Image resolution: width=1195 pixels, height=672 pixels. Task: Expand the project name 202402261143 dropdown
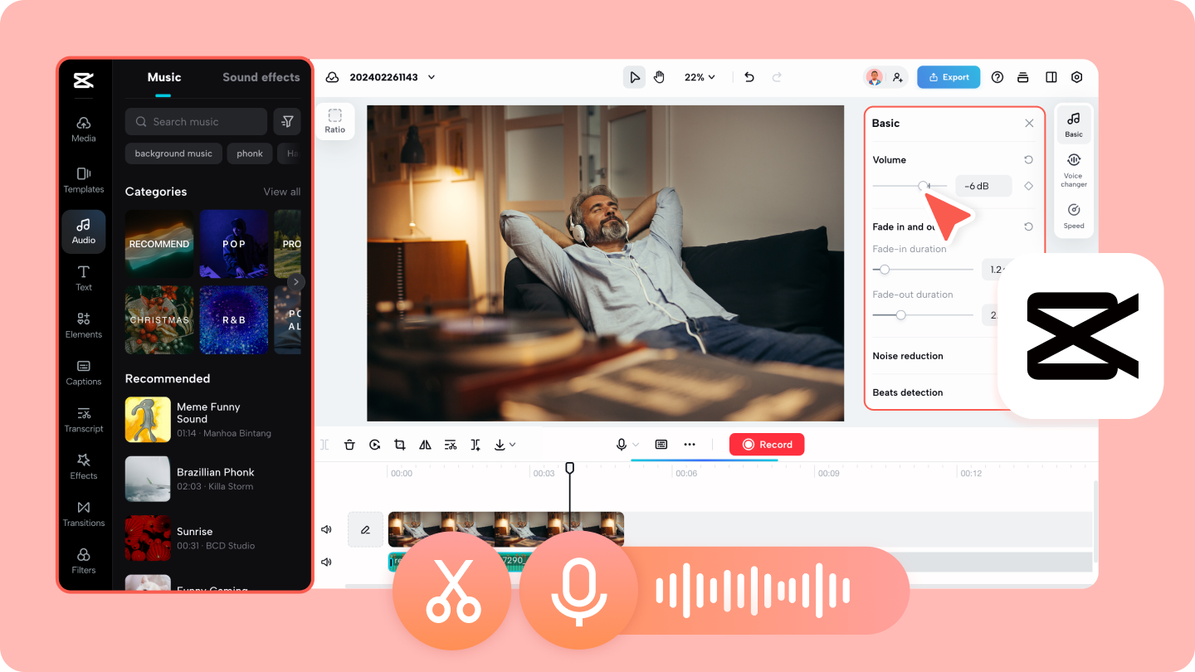(432, 77)
